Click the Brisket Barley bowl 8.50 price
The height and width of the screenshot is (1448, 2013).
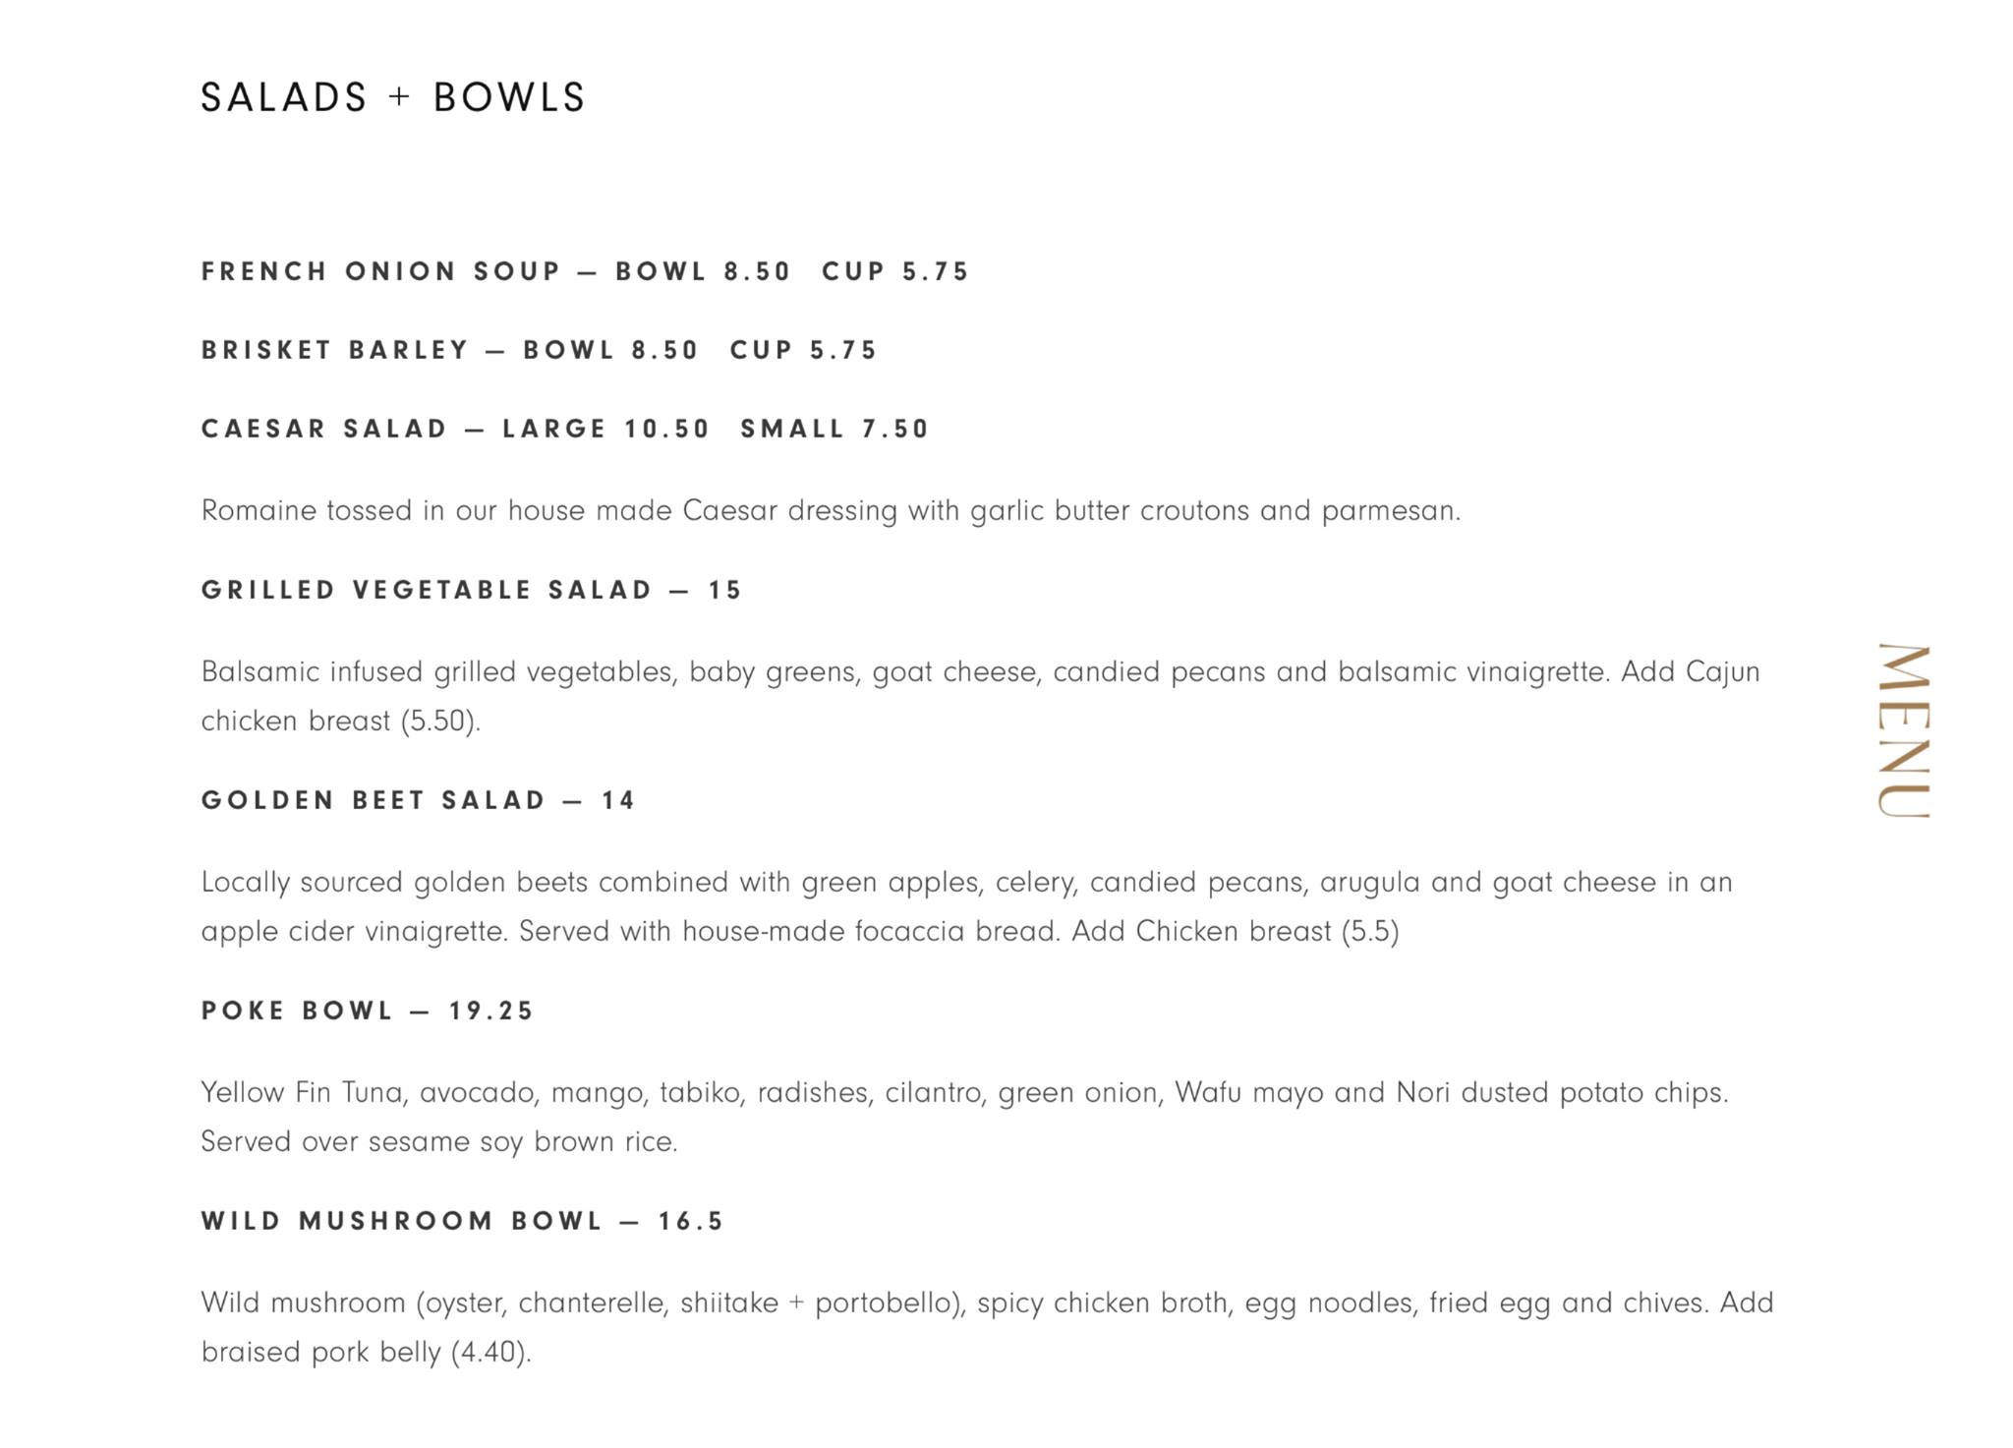(x=610, y=350)
